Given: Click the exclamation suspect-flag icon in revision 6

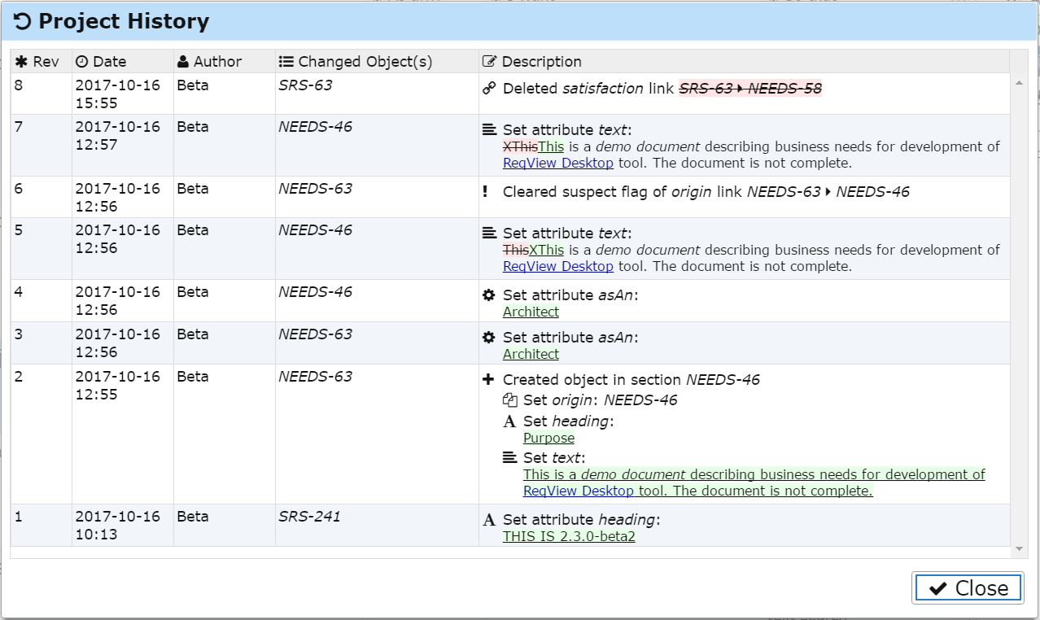Looking at the screenshot, I should [x=487, y=192].
